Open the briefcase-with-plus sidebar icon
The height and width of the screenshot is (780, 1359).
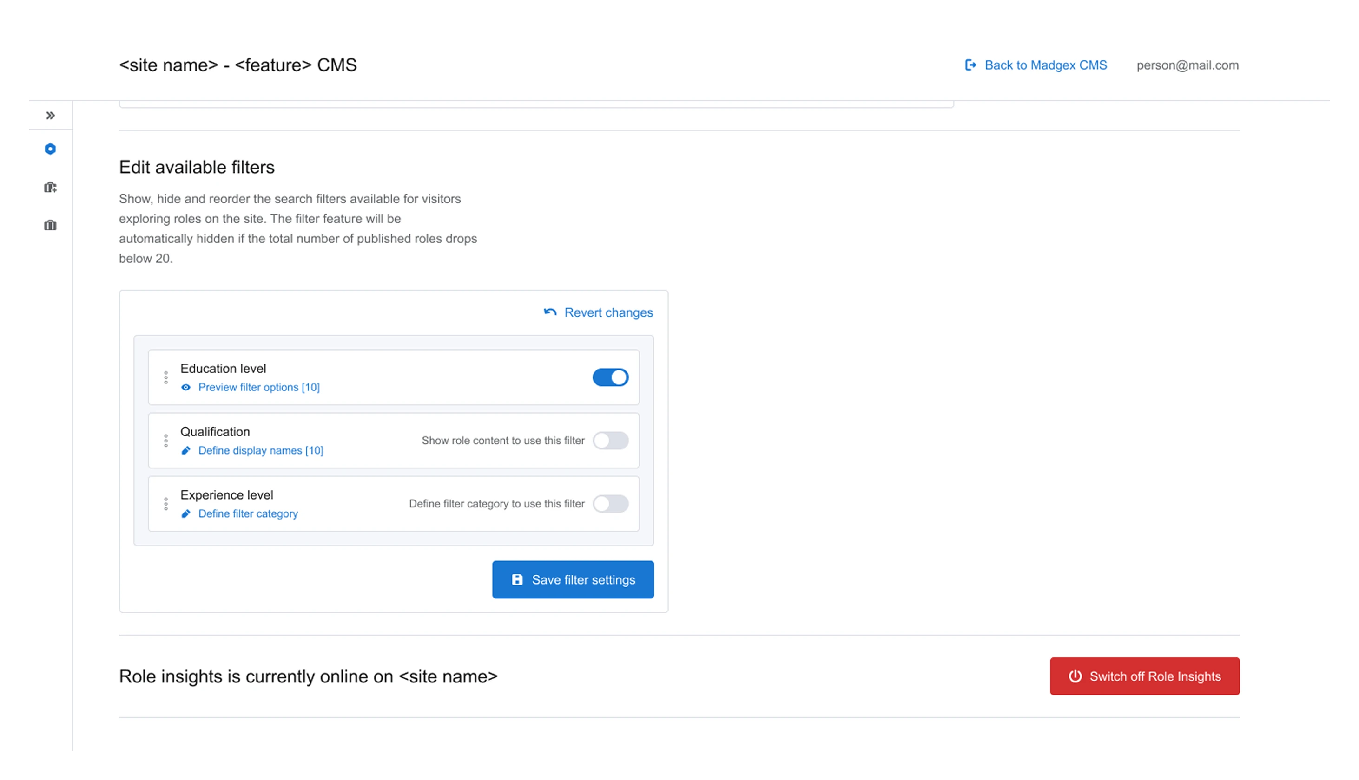[x=50, y=187]
